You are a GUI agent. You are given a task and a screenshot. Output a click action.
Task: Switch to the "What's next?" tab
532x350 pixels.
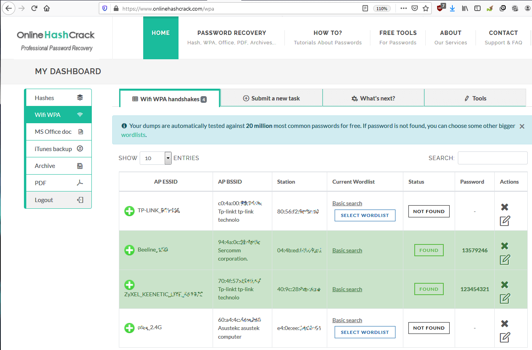pos(373,98)
